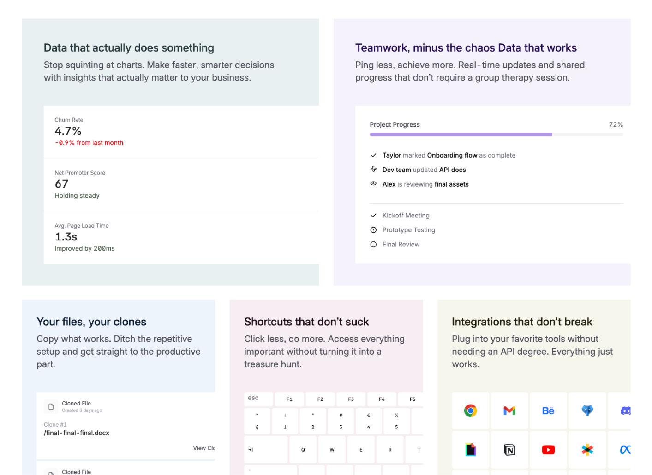Click the /final-final-final.docx filename
652x475 pixels.
77,433
